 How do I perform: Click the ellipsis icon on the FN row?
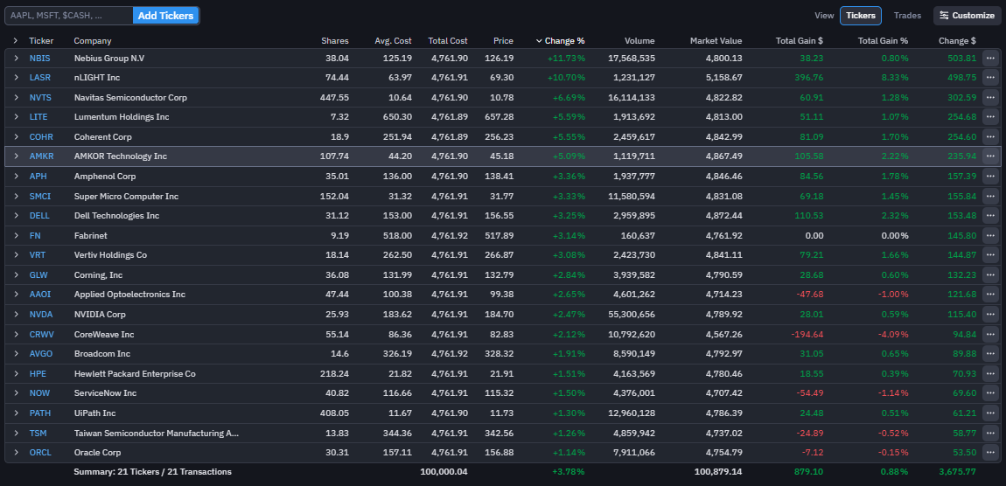990,235
